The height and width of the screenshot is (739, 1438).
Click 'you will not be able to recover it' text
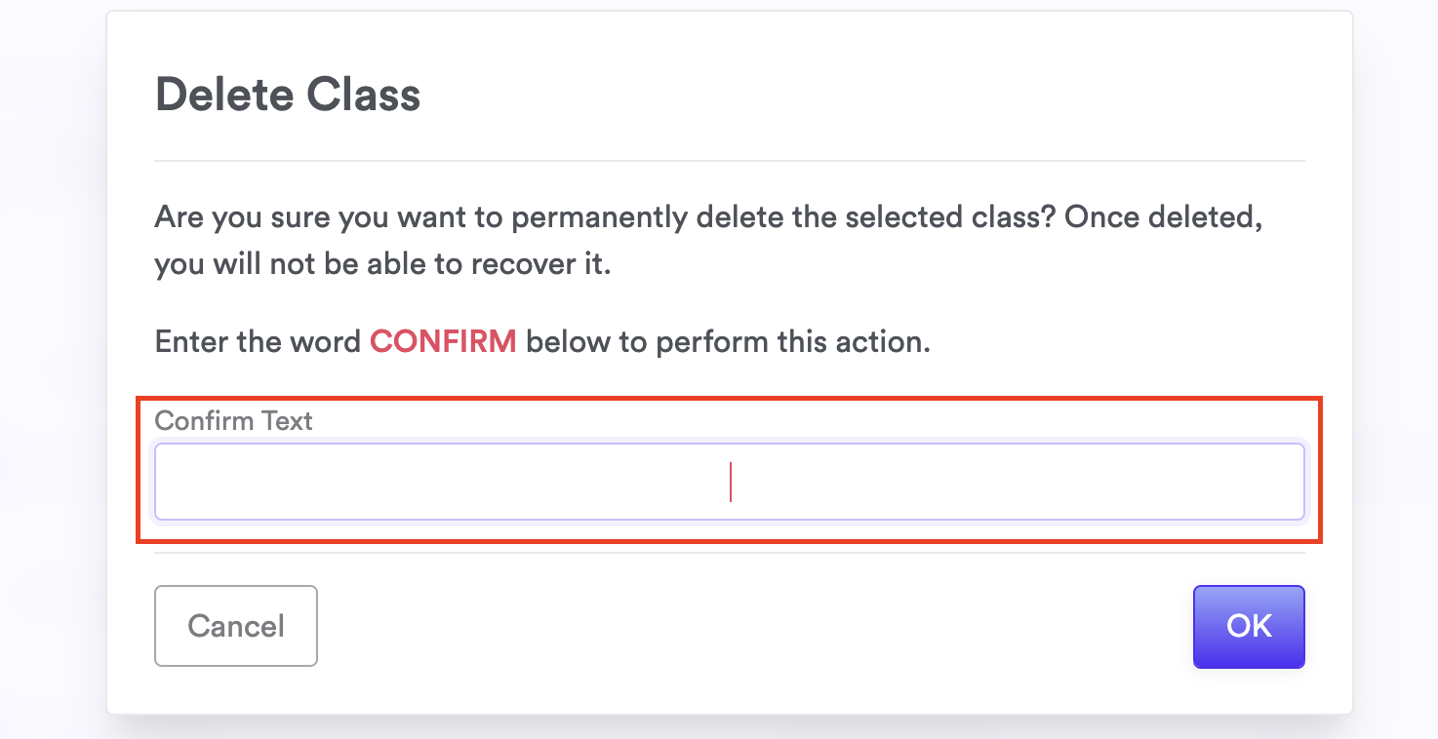tap(382, 265)
